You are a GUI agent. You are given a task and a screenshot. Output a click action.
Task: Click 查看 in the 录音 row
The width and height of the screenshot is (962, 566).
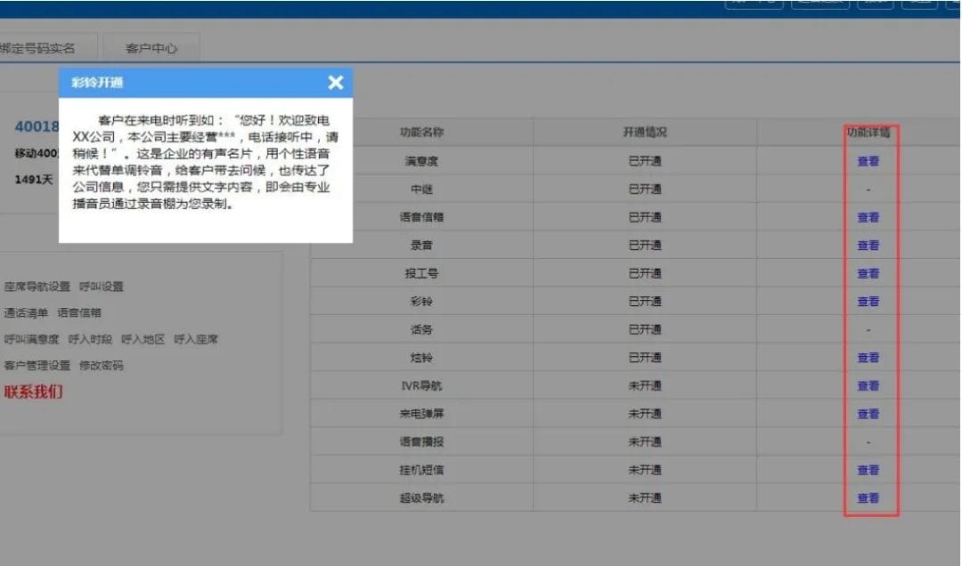868,246
